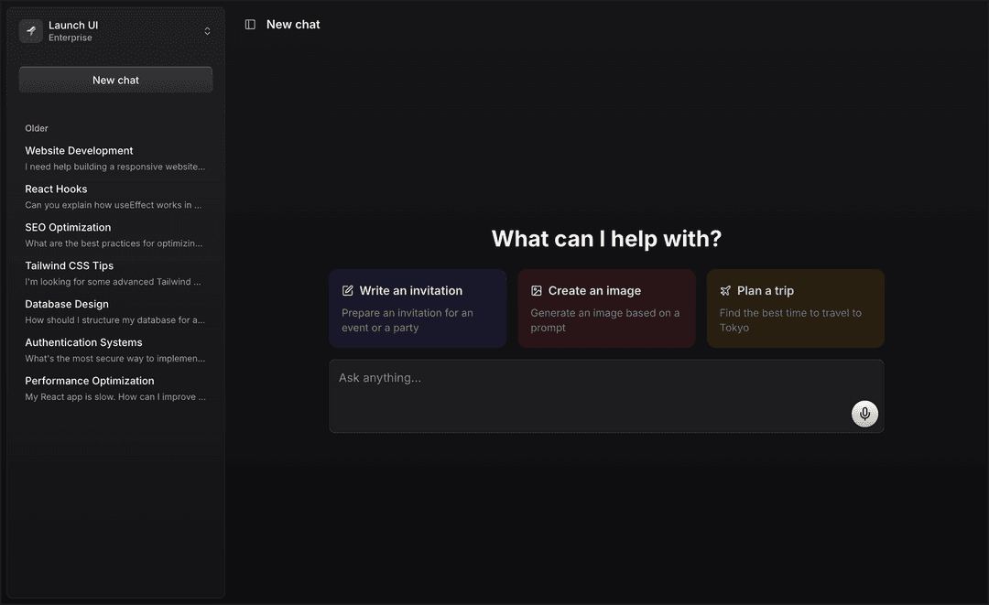Open the Authentication Systems chat
Image resolution: width=989 pixels, height=605 pixels.
point(115,349)
